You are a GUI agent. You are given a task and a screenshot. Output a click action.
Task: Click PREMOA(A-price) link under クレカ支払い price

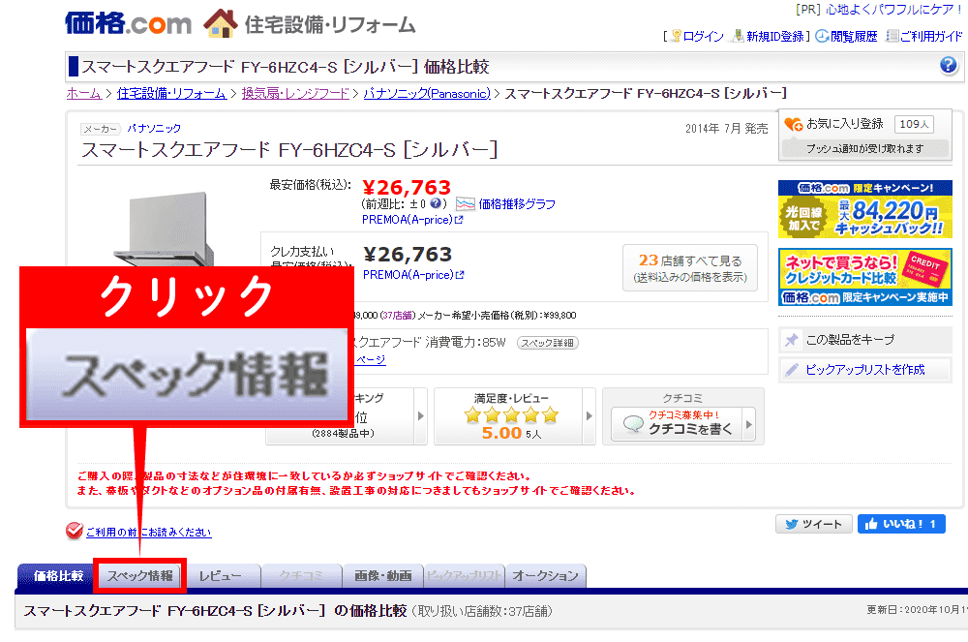pyautogui.click(x=413, y=275)
